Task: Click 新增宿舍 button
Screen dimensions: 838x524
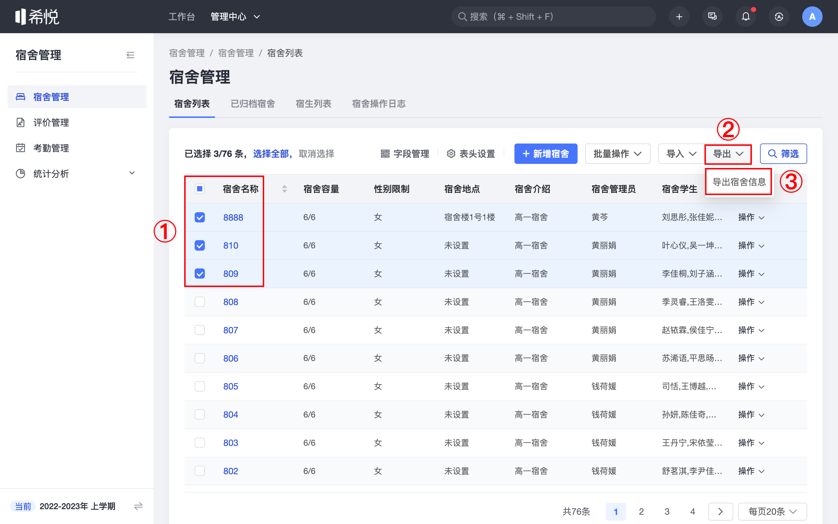Action: point(546,154)
